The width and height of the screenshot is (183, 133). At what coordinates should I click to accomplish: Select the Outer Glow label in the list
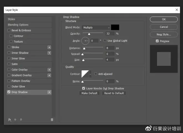coord(18,87)
